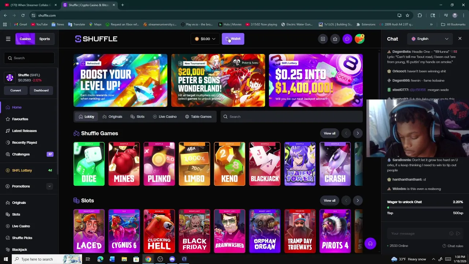This screenshot has height=264, width=469.
Task: Open the Dice game thumbnail
Action: (x=89, y=164)
